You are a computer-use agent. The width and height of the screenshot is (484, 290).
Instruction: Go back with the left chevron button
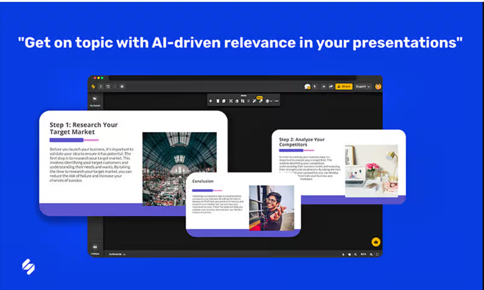[101, 87]
